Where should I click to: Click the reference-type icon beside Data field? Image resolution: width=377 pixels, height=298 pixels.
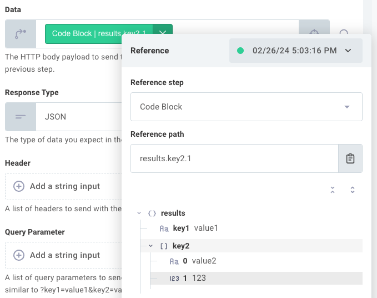pyautogui.click(x=21, y=34)
